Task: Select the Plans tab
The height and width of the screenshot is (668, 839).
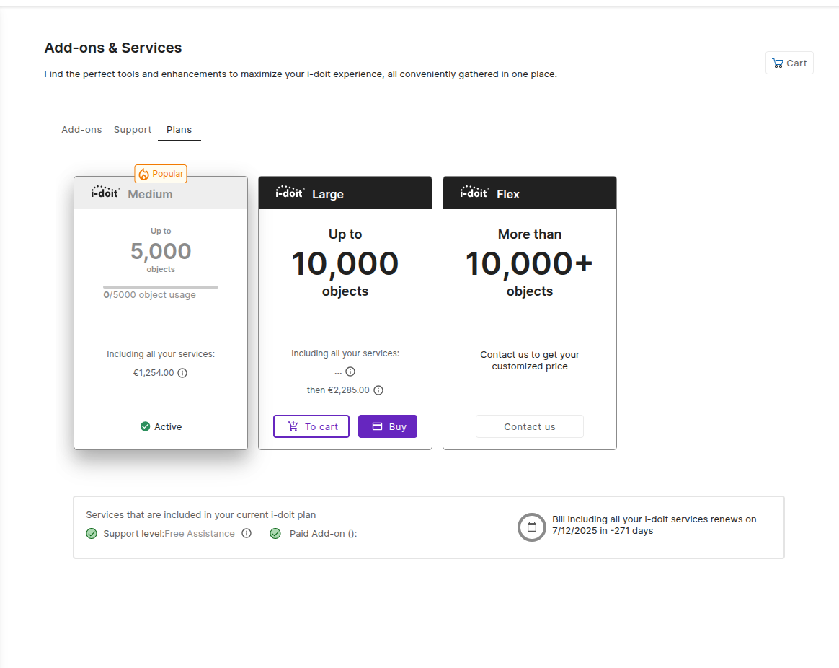Action: click(179, 130)
